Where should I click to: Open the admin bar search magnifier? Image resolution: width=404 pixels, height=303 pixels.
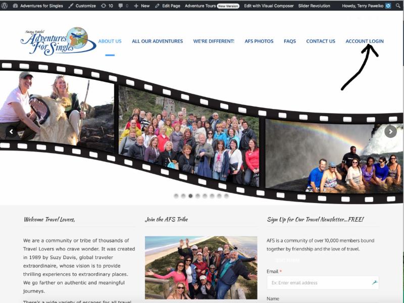[x=398, y=6]
